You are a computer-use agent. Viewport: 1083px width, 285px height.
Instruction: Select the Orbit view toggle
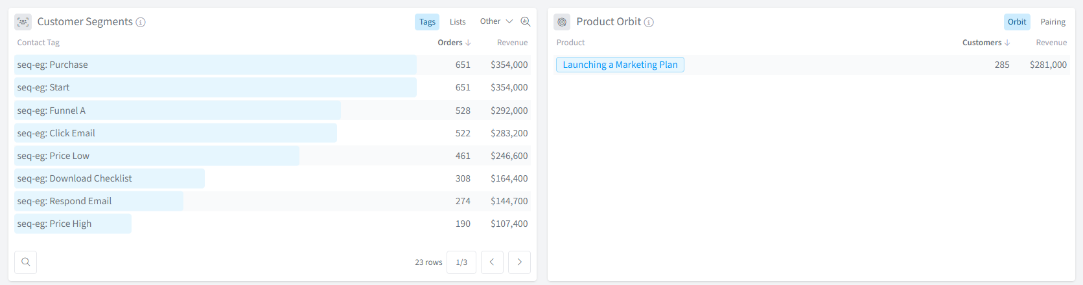pyautogui.click(x=1016, y=22)
